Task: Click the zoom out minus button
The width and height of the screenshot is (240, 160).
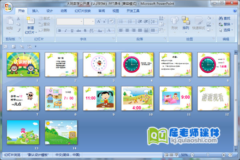Action: point(192,155)
